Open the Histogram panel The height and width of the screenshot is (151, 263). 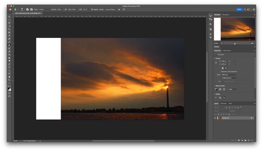tap(226, 15)
